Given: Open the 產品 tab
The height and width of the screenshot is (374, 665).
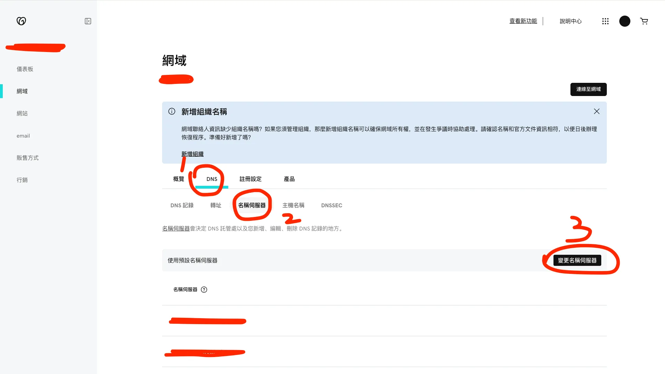Looking at the screenshot, I should [289, 179].
